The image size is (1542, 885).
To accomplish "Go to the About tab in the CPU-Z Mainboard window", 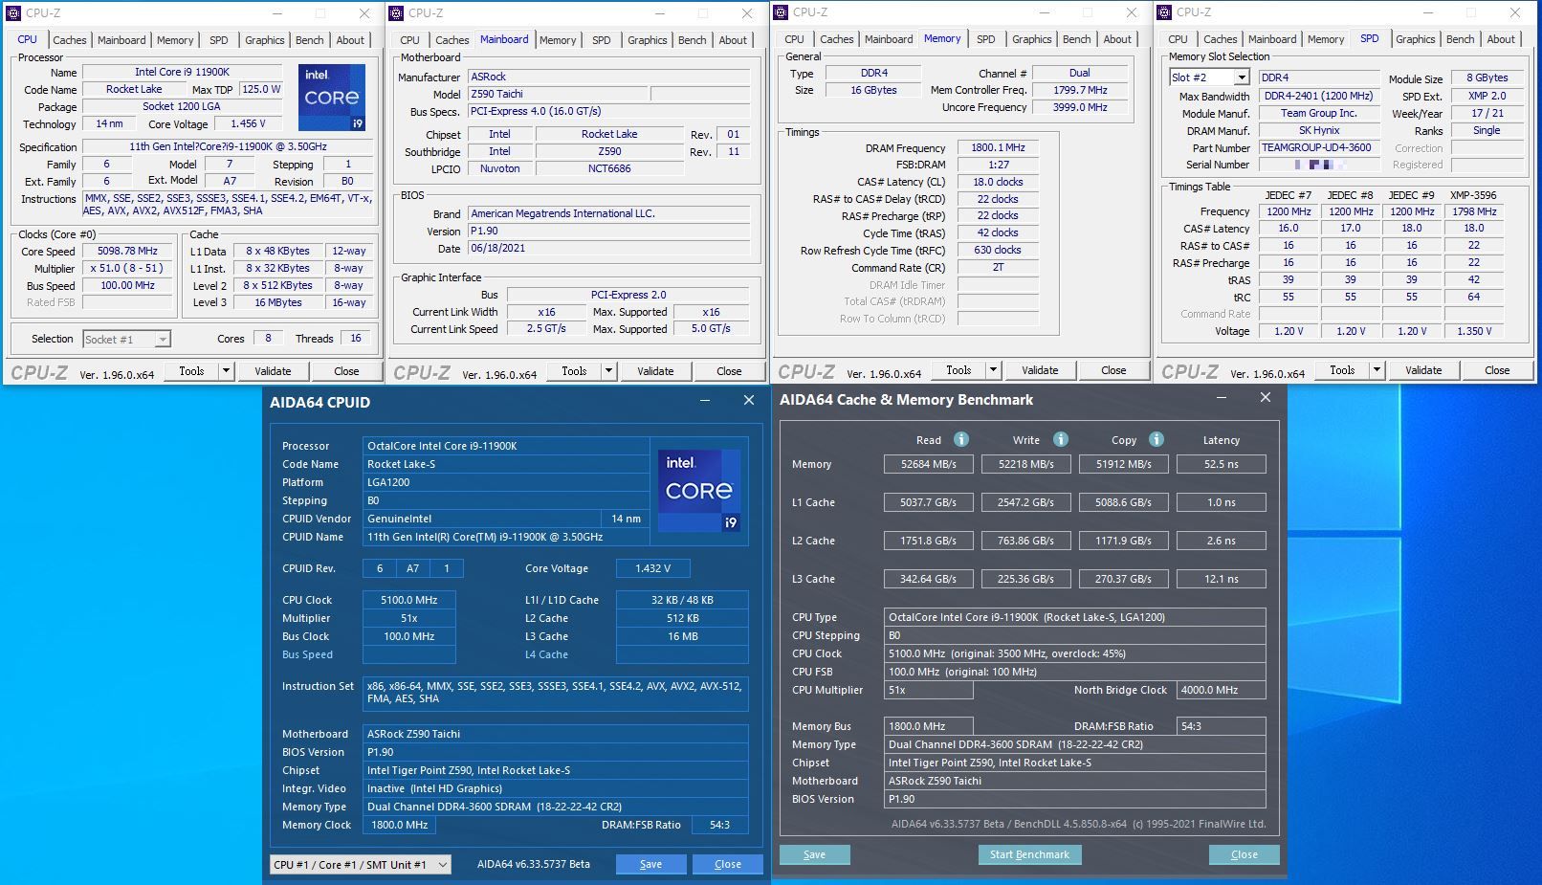I will pyautogui.click(x=733, y=40).
